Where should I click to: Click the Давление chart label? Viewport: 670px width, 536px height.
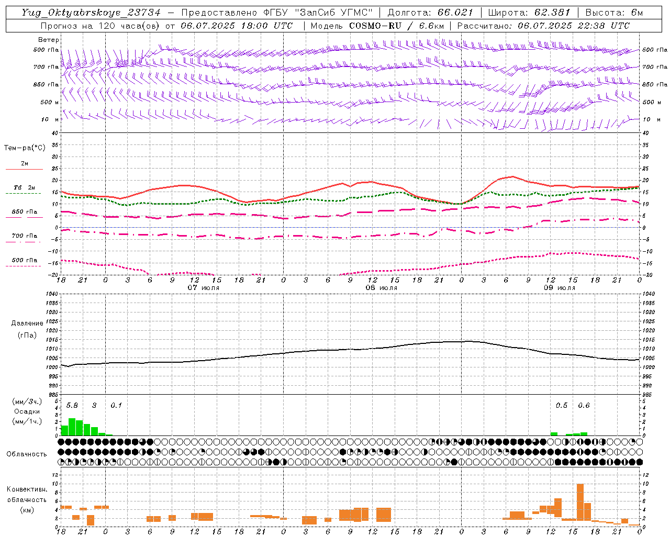tap(27, 323)
